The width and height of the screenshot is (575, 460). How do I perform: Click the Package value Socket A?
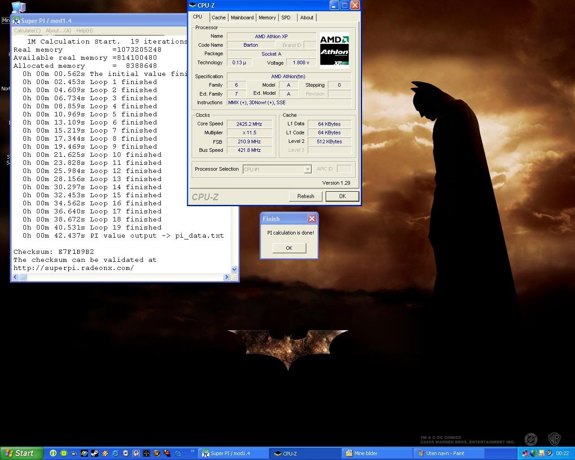[x=271, y=54]
